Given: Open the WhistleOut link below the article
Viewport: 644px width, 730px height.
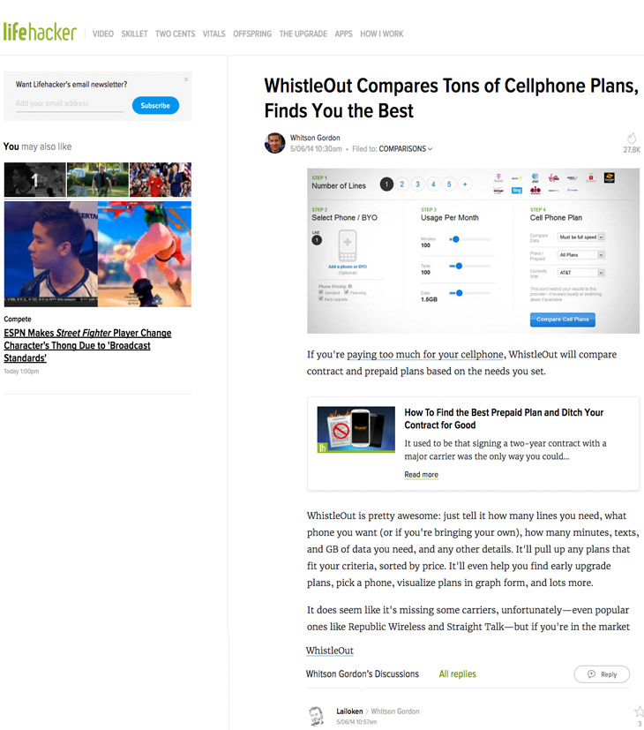Looking at the screenshot, I should [329, 651].
